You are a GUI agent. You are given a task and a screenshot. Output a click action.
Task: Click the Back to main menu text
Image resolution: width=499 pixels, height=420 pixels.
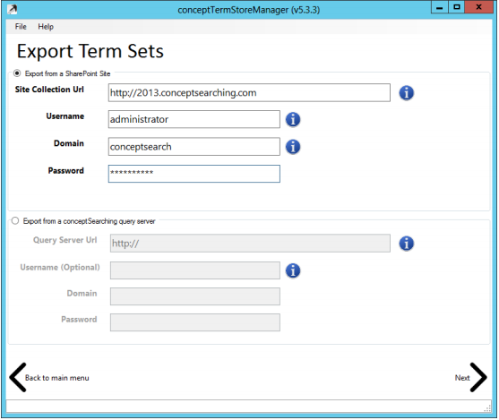click(x=57, y=378)
